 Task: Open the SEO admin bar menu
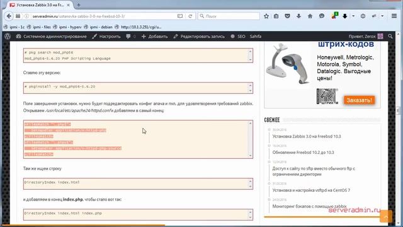(238, 37)
